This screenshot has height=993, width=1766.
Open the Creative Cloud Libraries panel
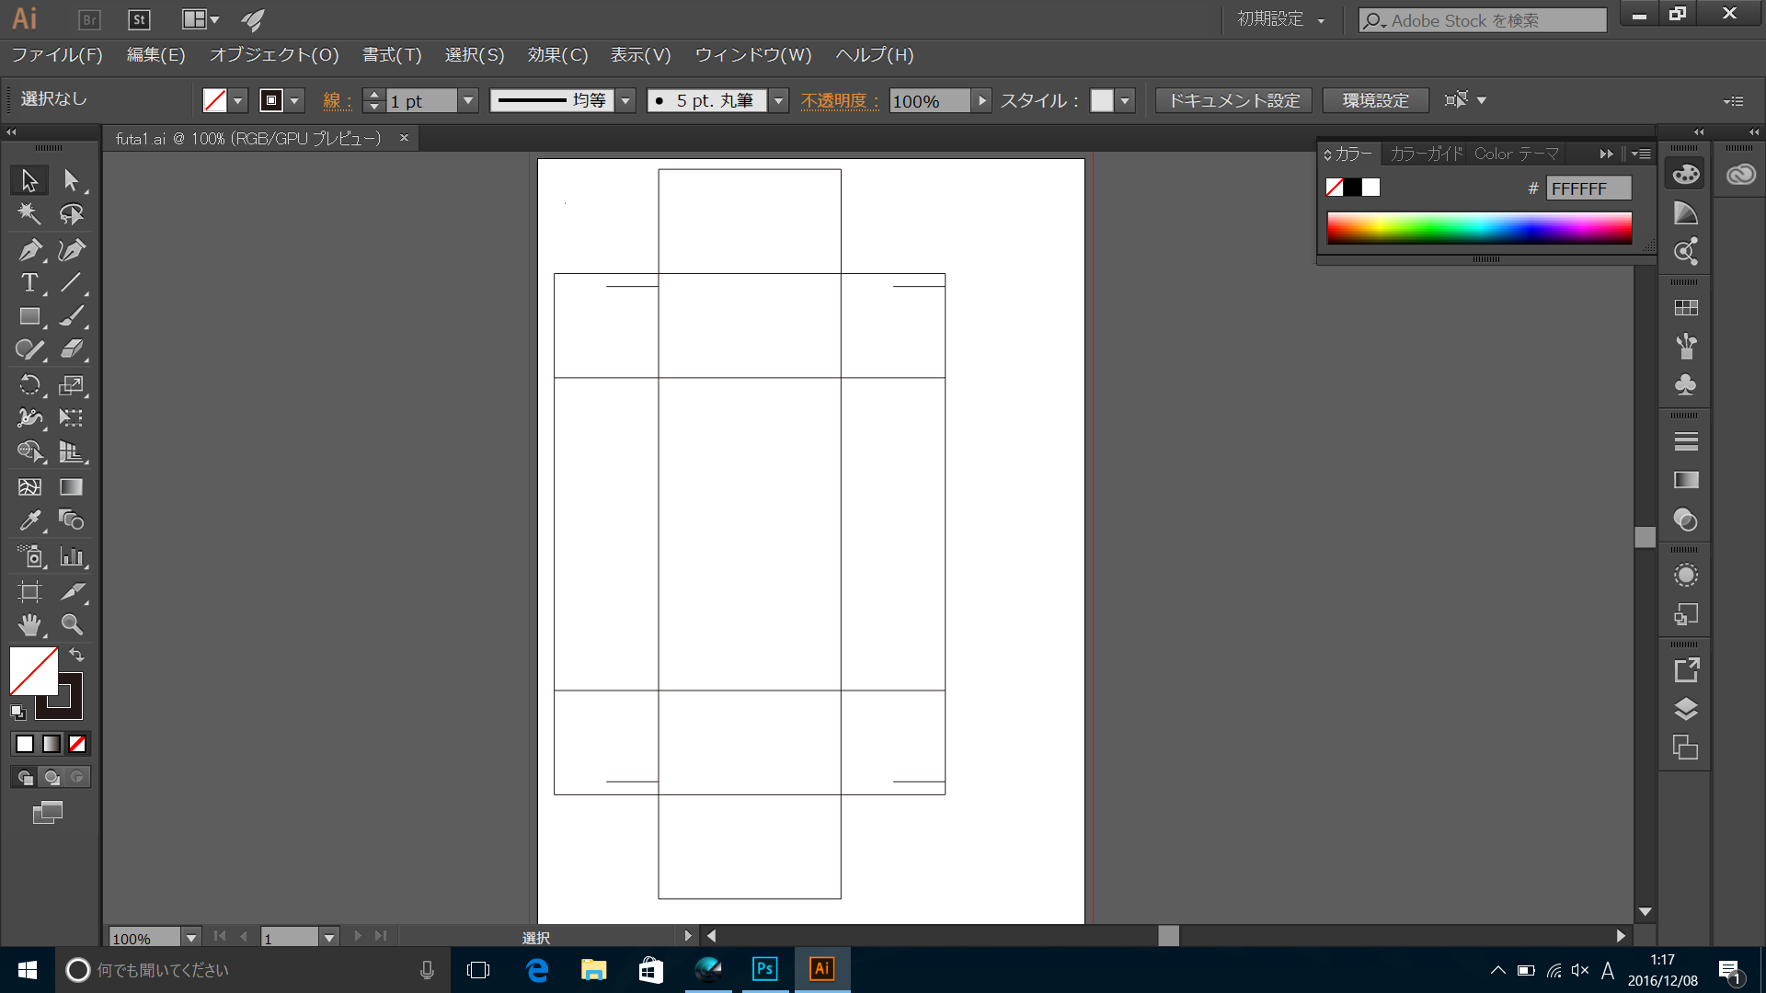1740,175
